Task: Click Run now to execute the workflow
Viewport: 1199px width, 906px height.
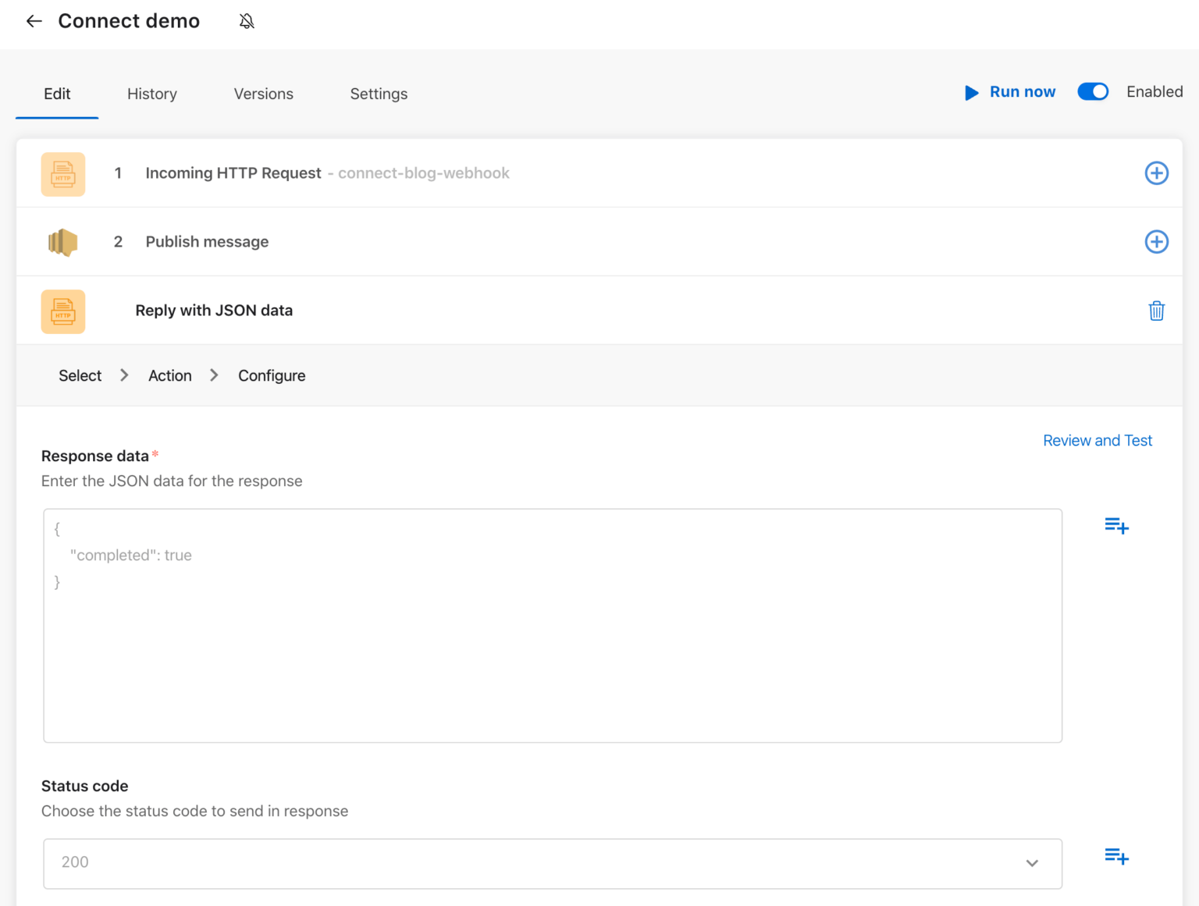Action: [1010, 91]
